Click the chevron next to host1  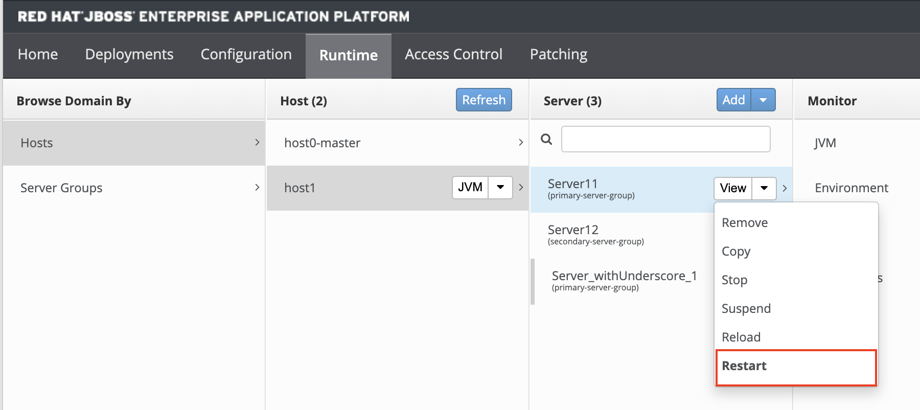(x=521, y=188)
